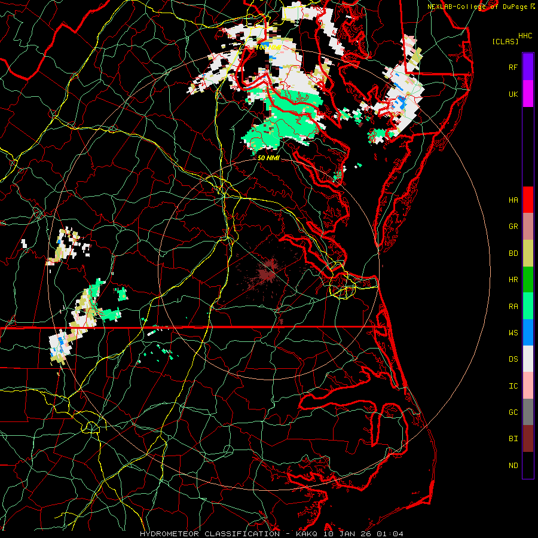This screenshot has height=538, width=538.
Task: Click the HA red legend swatch
Action: [528, 200]
